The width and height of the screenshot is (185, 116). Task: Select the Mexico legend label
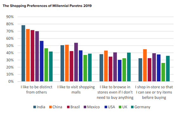93,107
